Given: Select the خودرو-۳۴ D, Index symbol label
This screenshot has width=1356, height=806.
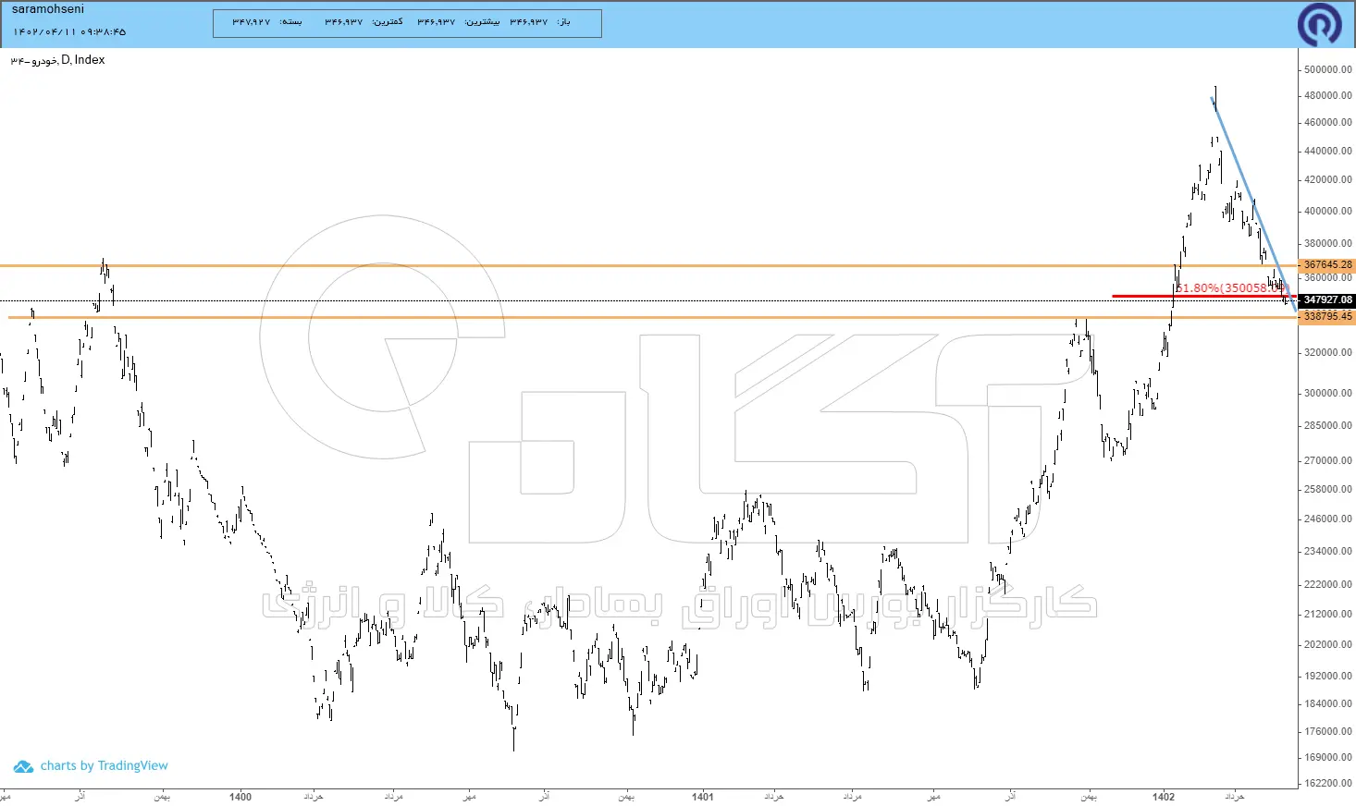Looking at the screenshot, I should click(57, 60).
